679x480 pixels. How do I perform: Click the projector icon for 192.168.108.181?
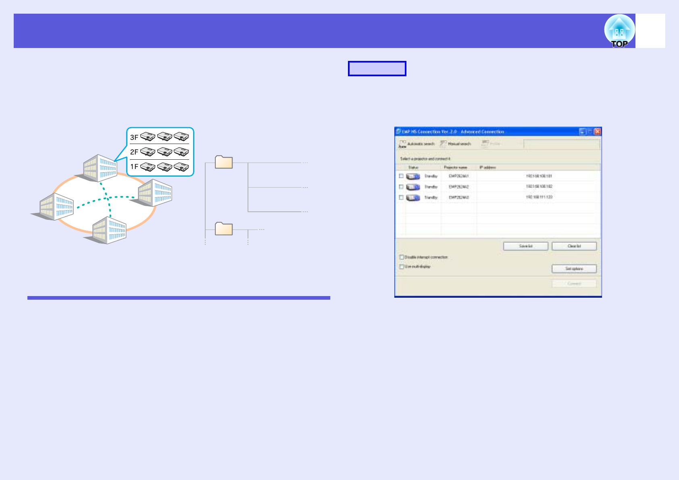(x=413, y=176)
